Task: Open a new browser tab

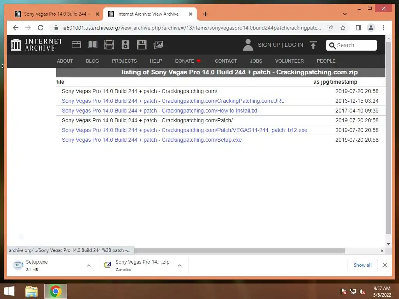Action: tap(205, 14)
